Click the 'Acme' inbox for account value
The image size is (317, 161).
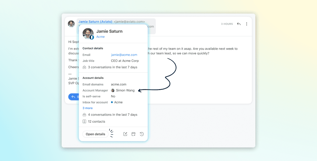point(118,102)
